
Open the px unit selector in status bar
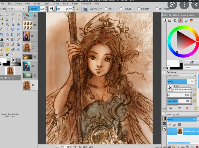point(59,147)
